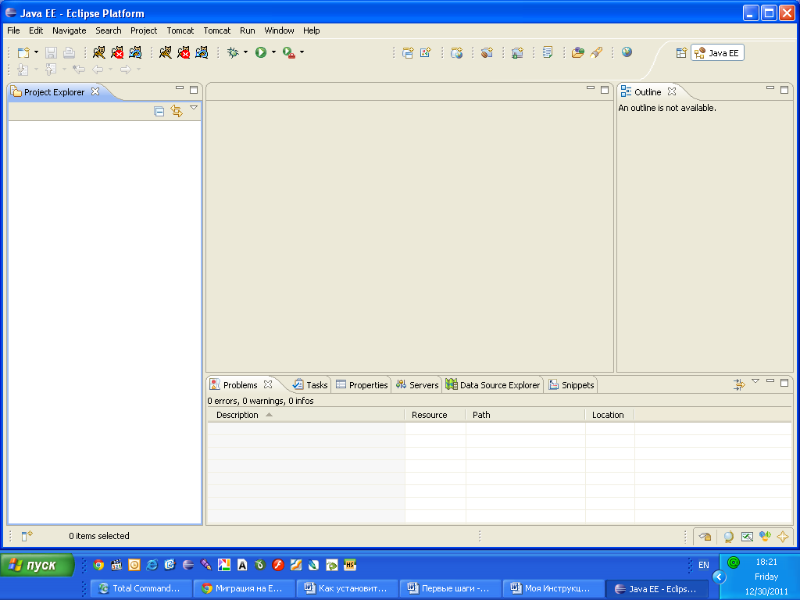Open dropdown next to Back arrow
This screenshot has height=600, width=800.
click(110, 70)
